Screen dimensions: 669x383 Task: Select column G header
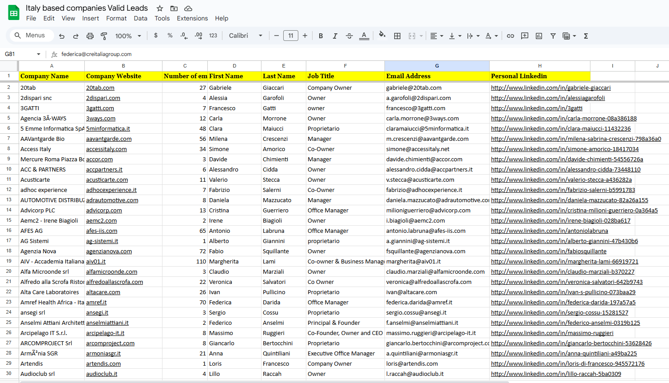[x=437, y=66]
